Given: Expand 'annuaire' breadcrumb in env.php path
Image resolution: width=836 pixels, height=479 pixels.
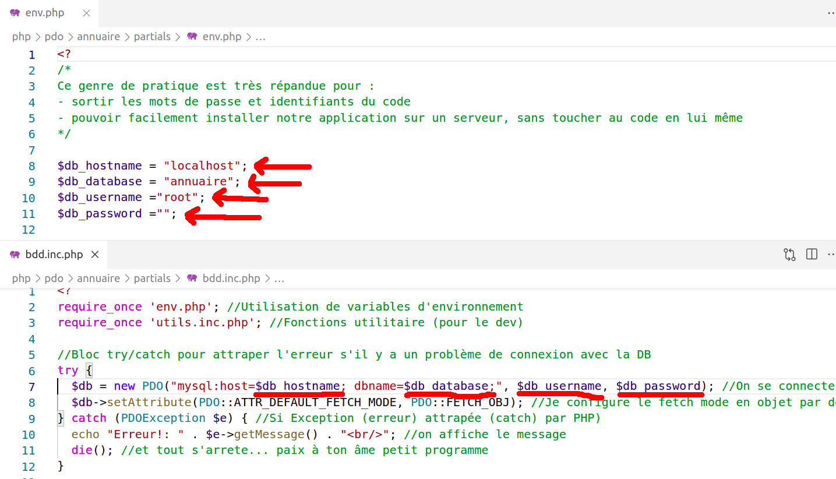Looking at the screenshot, I should point(98,37).
